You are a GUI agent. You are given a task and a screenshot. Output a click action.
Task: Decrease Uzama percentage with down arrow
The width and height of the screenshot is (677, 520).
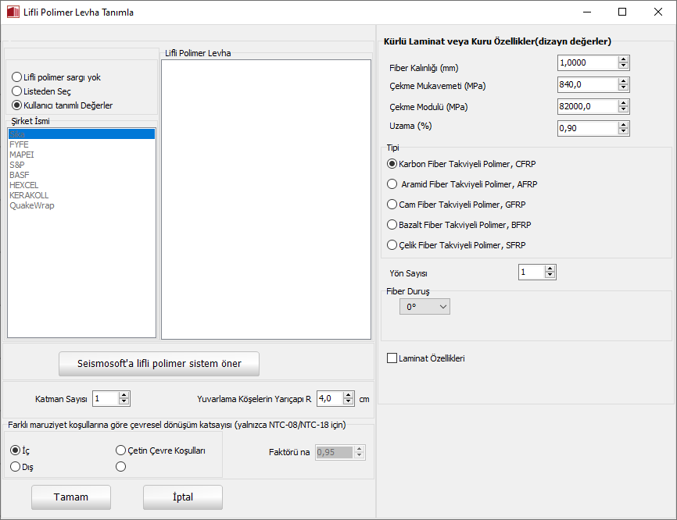[622, 132]
